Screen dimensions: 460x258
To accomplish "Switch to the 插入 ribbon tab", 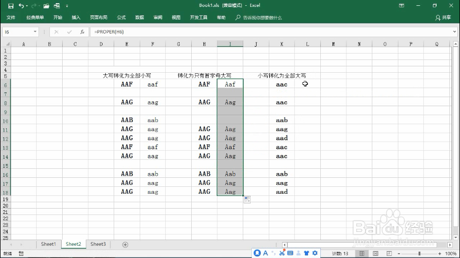I will (x=76, y=18).
